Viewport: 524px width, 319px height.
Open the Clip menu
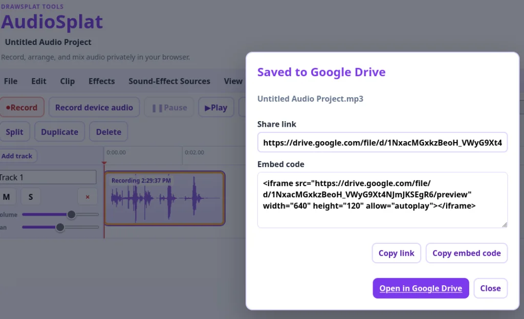pyautogui.click(x=68, y=81)
